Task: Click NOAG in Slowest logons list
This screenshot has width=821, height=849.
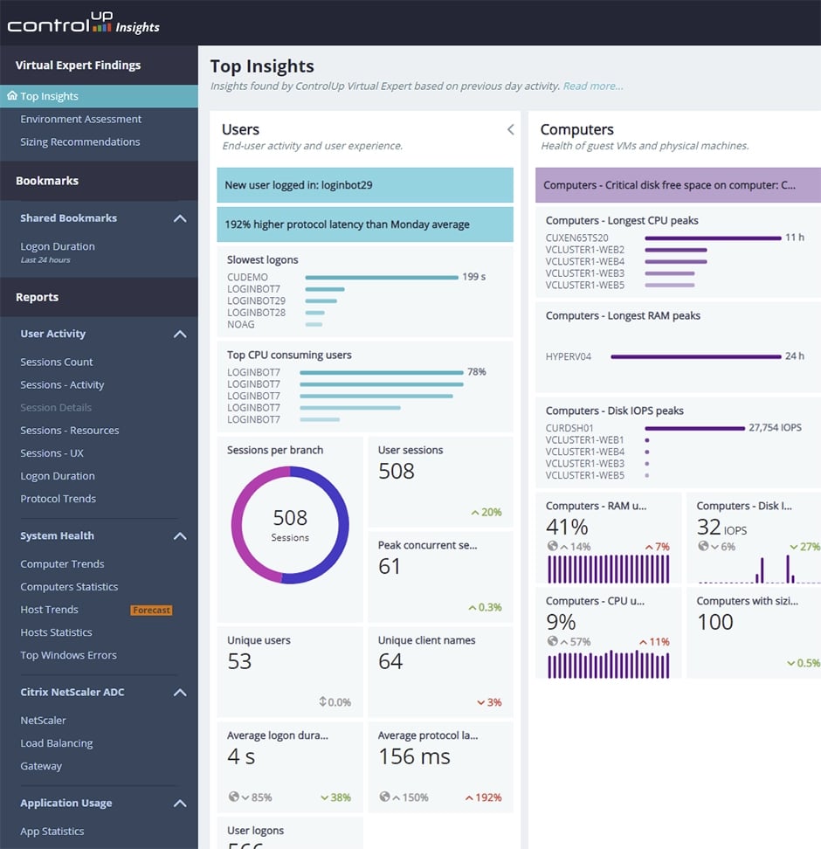Action: [x=240, y=325]
